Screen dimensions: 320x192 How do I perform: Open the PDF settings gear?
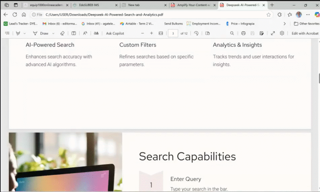coord(282,33)
